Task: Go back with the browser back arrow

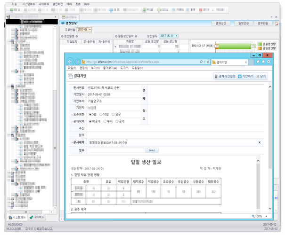Action: (x=70, y=62)
